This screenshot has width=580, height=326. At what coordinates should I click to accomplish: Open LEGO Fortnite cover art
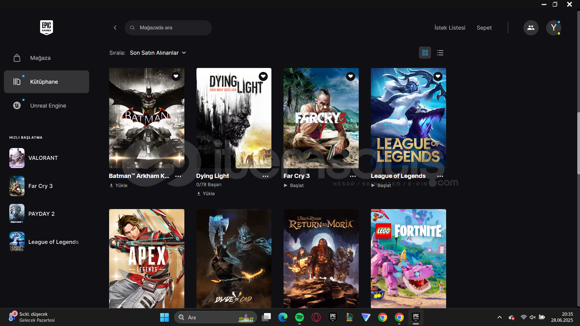click(408, 259)
